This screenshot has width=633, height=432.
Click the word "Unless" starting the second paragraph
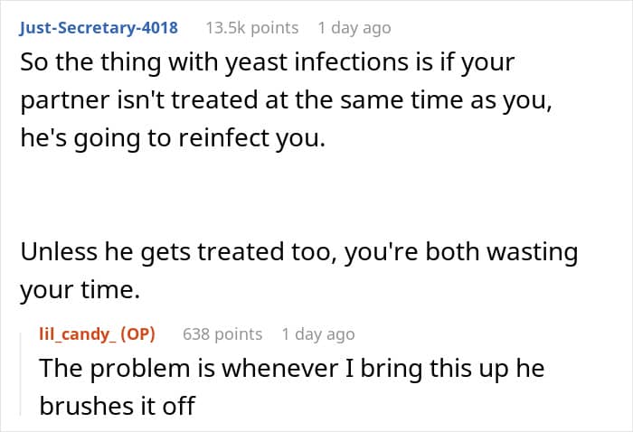[x=58, y=252]
